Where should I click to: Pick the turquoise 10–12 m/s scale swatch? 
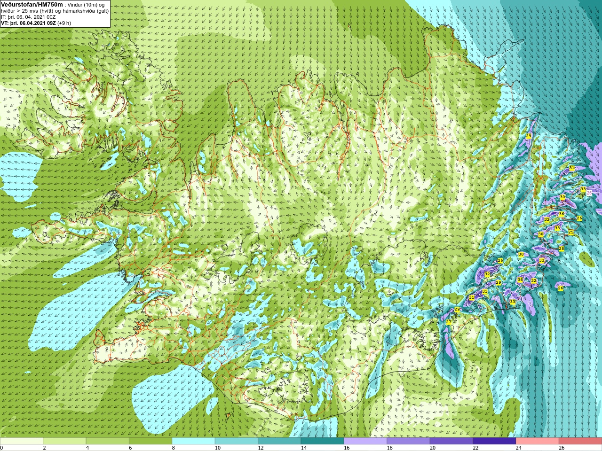(x=237, y=441)
